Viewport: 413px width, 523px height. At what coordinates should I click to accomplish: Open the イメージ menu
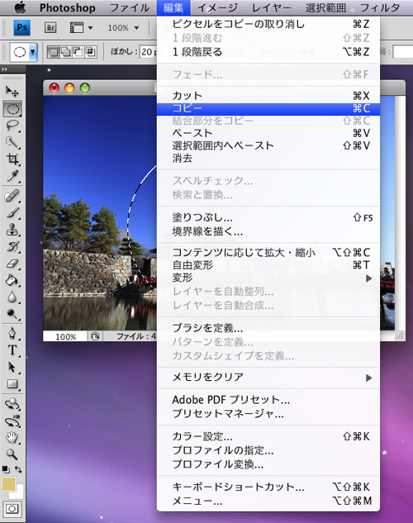[218, 7]
